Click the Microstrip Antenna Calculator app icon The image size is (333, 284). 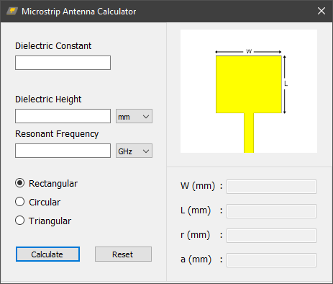[x=12, y=11]
